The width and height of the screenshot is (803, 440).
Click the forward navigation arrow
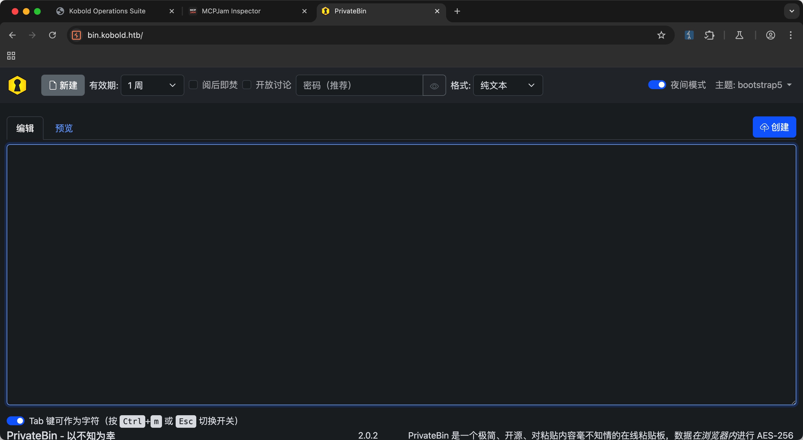pyautogui.click(x=32, y=35)
